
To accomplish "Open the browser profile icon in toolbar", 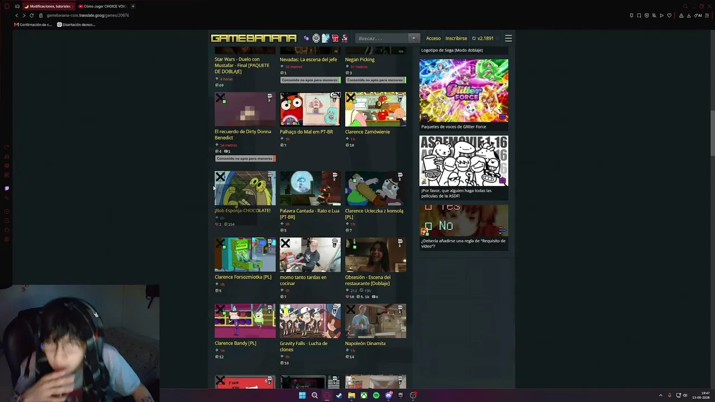I will pyautogui.click(x=681, y=15).
